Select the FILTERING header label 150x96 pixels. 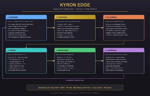(112, 17)
